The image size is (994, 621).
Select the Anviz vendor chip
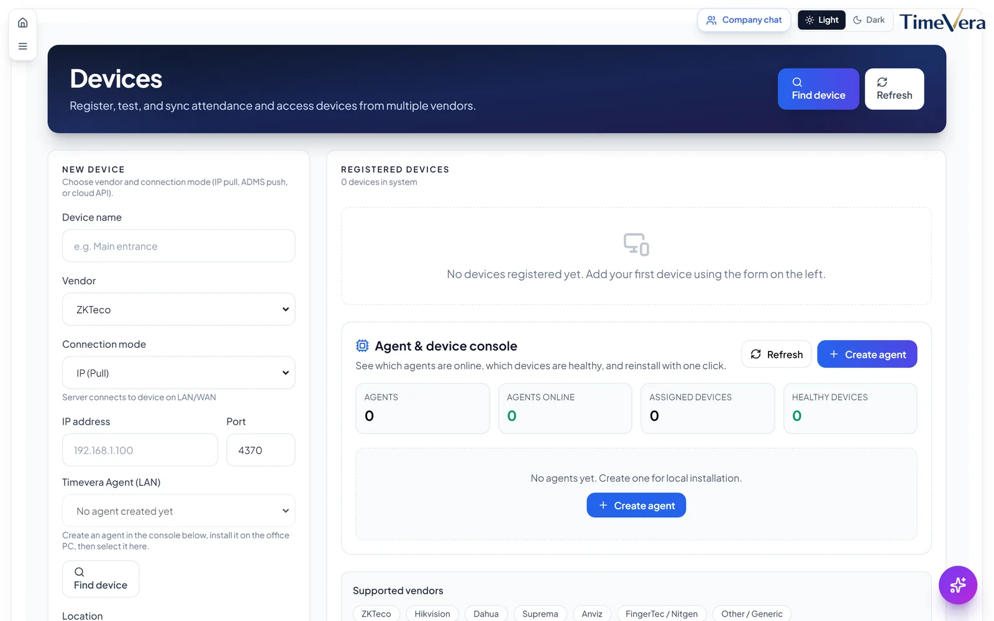(592, 614)
